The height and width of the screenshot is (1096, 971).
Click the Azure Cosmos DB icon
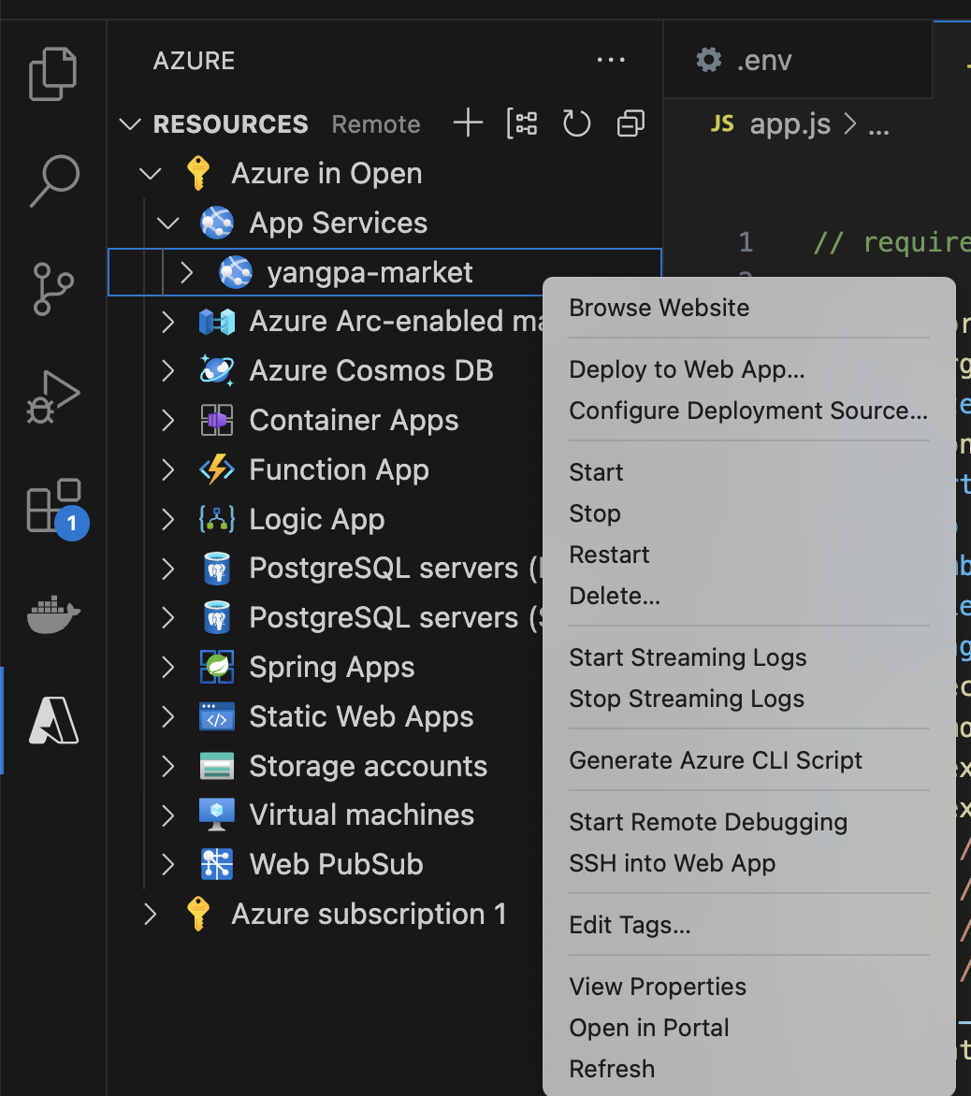(x=217, y=370)
